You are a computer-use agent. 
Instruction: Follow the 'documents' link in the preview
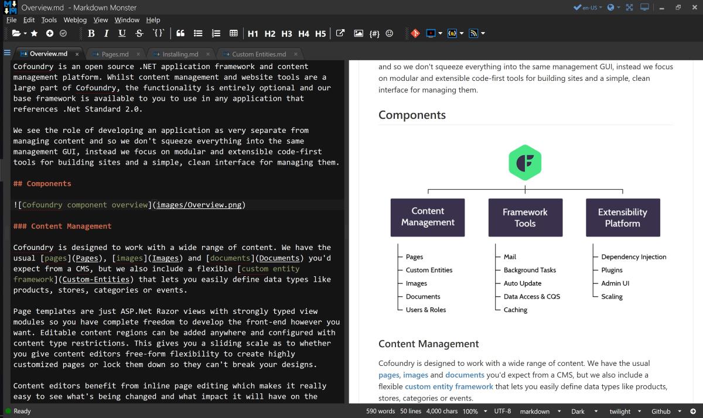coord(465,375)
